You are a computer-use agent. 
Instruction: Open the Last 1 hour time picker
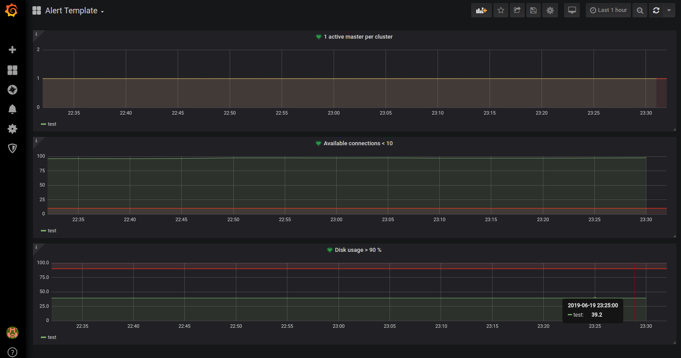coord(608,11)
